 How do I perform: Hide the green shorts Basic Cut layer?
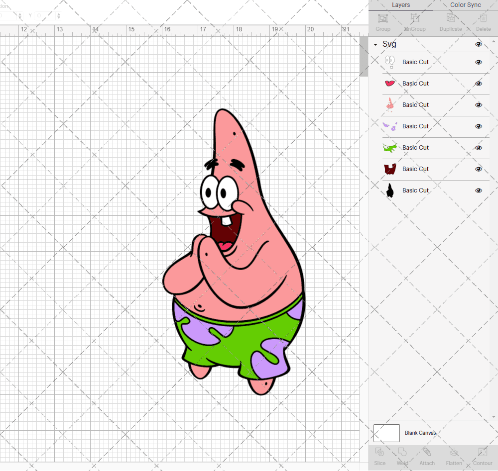(x=478, y=148)
